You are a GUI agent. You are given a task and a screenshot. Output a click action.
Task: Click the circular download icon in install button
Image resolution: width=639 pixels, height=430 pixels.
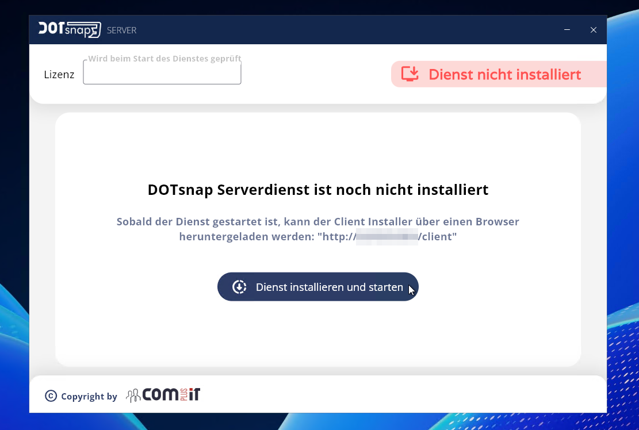pyautogui.click(x=239, y=287)
